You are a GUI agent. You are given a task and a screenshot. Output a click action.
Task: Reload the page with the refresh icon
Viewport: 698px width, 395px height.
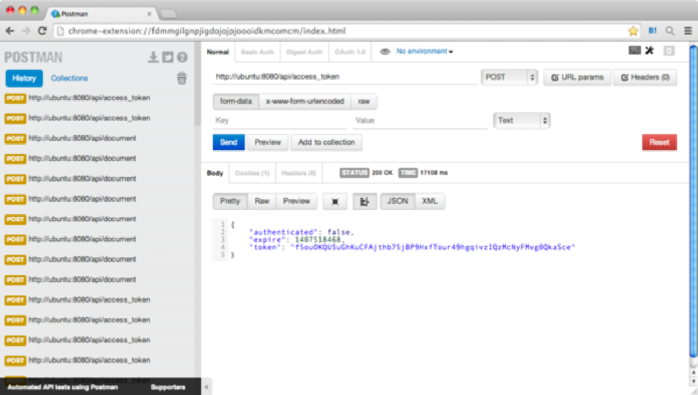[x=42, y=31]
